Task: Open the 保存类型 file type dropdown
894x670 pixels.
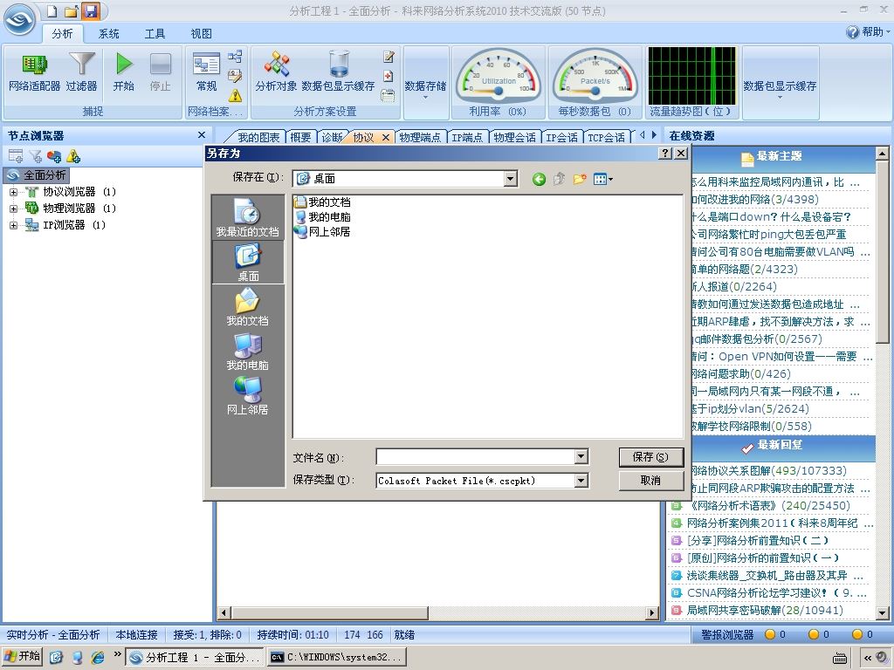Action: (x=581, y=481)
